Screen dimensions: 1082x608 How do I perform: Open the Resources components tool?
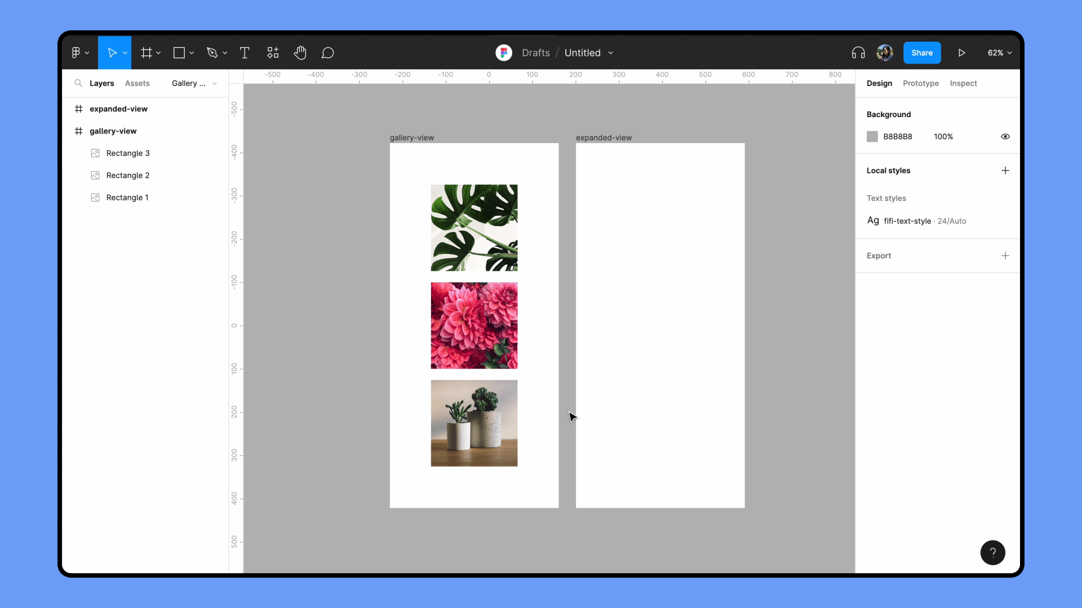point(273,53)
